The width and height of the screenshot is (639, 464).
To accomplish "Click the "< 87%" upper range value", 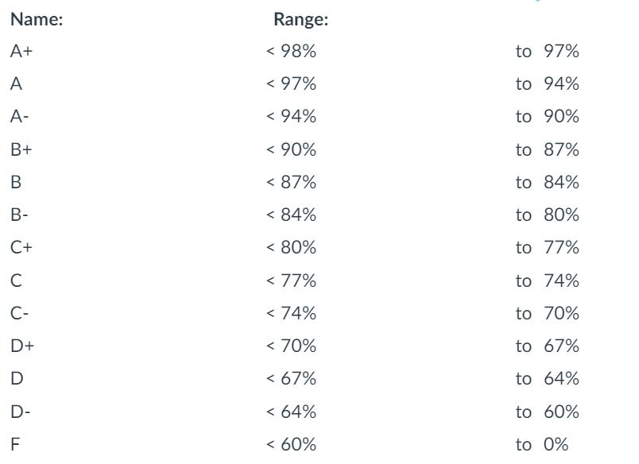I will (x=292, y=182).
